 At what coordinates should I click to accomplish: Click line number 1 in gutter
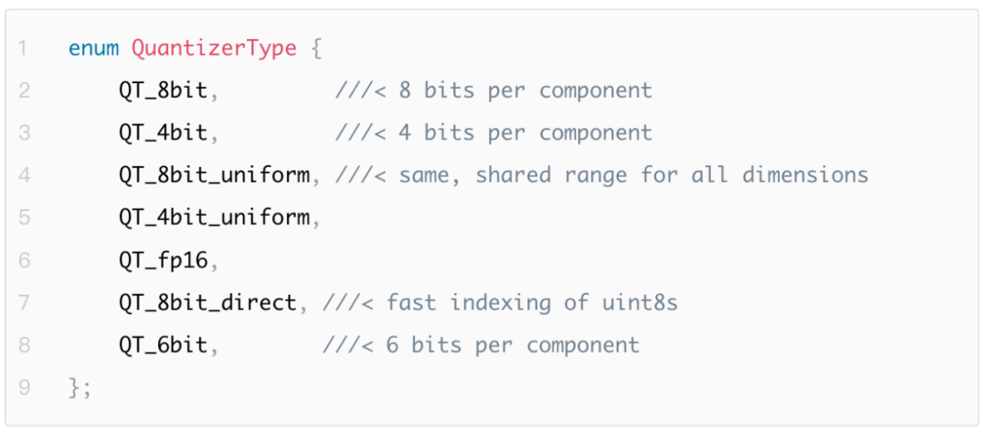(x=24, y=48)
